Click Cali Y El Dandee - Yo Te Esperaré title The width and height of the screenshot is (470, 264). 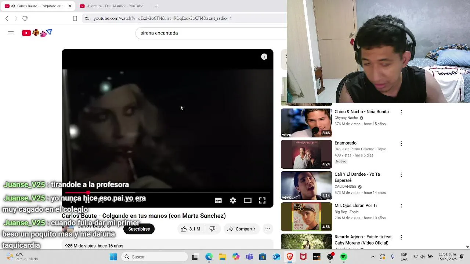pyautogui.click(x=357, y=177)
